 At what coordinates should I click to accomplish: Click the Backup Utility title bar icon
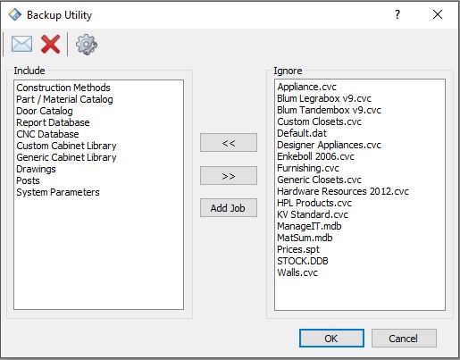tap(14, 14)
